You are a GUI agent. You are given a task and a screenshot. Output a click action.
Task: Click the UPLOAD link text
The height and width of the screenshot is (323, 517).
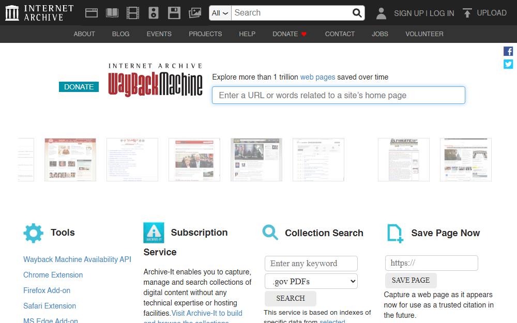[492, 13]
